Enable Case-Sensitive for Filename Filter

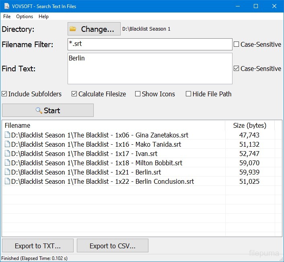point(237,44)
